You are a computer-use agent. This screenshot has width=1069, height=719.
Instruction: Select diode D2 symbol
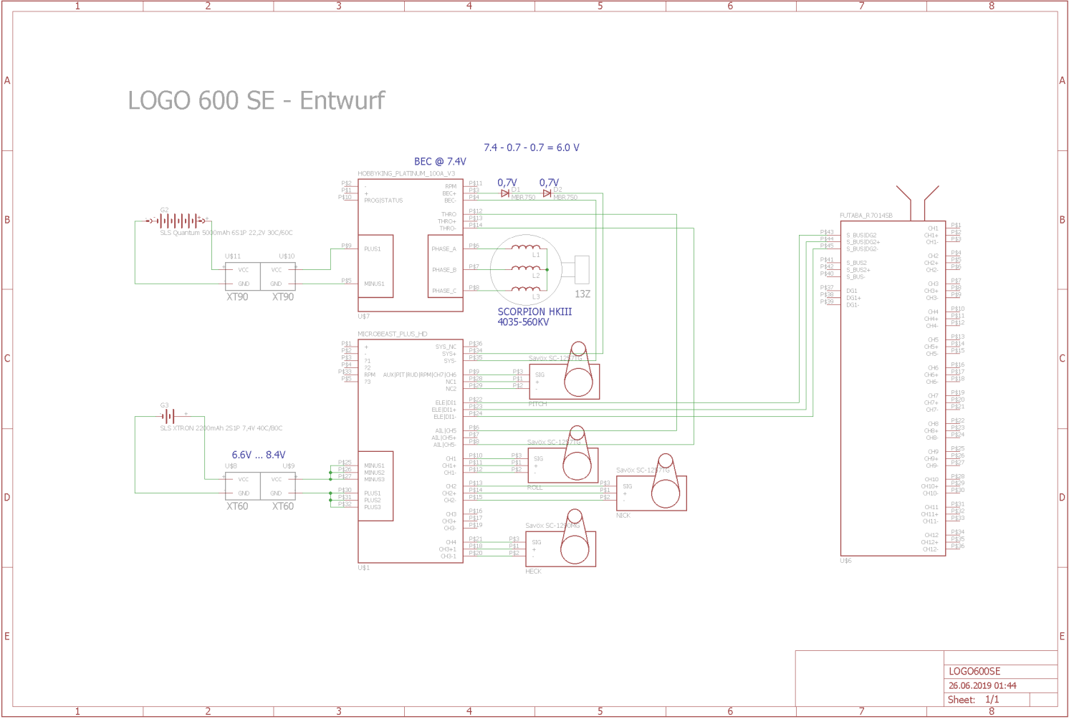[x=547, y=193]
